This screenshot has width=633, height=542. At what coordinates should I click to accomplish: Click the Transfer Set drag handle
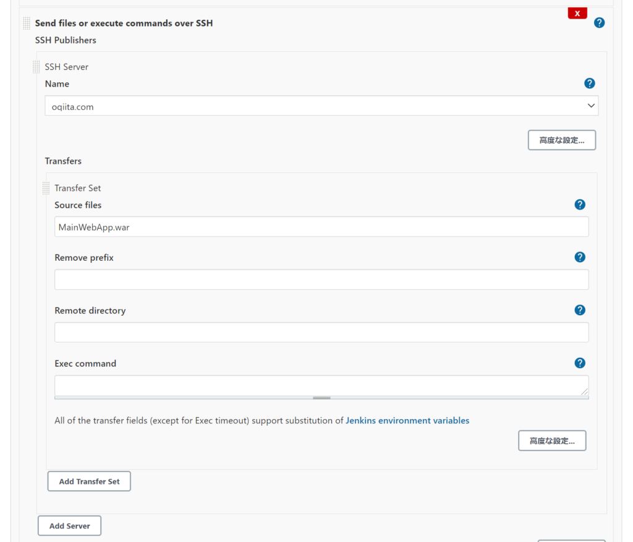(46, 188)
